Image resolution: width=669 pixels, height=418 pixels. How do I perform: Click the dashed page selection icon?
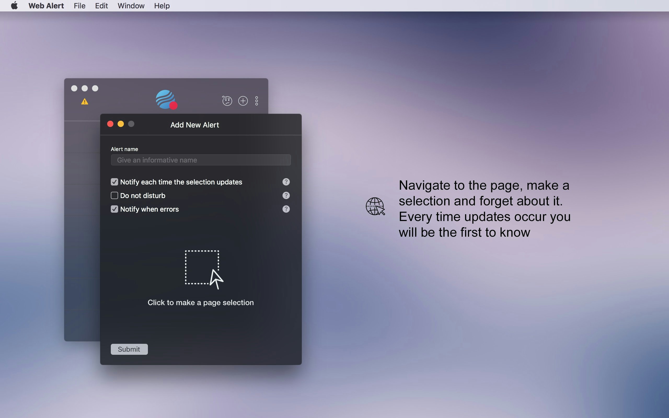tap(204, 269)
